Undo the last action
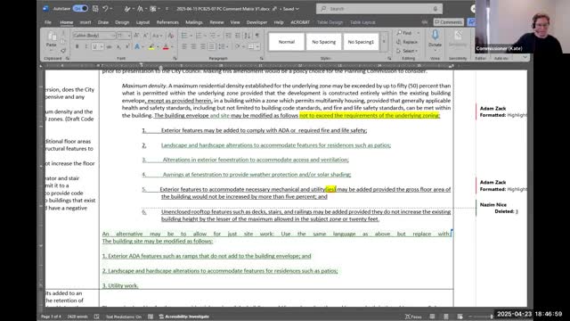Viewport: 570px width, 321px height. pyautogui.click(x=105, y=8)
